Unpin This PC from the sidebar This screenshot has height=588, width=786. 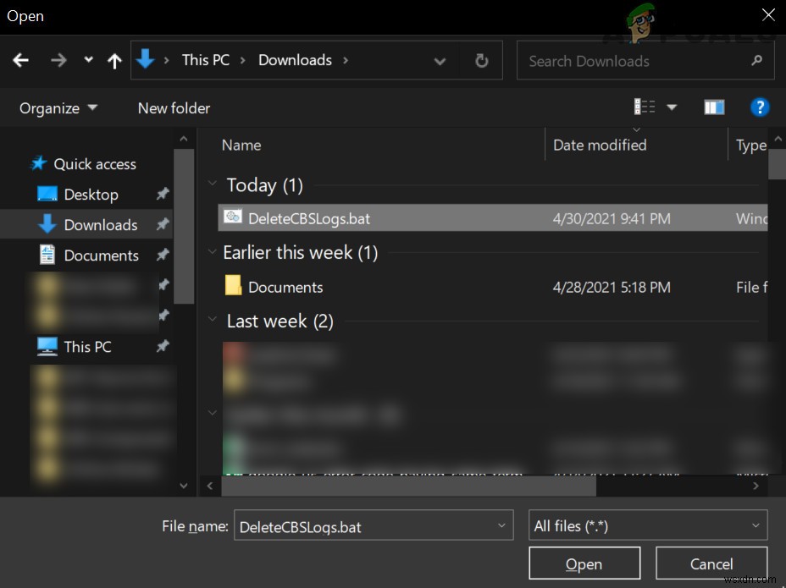tap(162, 346)
